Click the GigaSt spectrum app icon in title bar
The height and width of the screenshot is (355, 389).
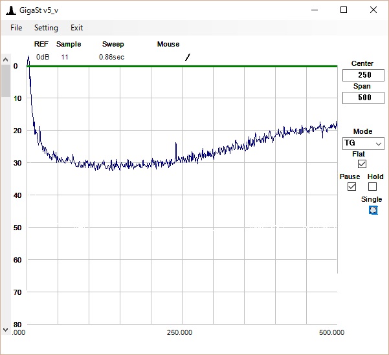click(x=11, y=10)
